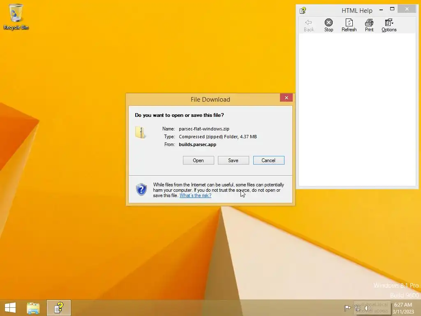The height and width of the screenshot is (316, 421).
Task: Click the source text builds.parsec.app
Action: [x=197, y=144]
